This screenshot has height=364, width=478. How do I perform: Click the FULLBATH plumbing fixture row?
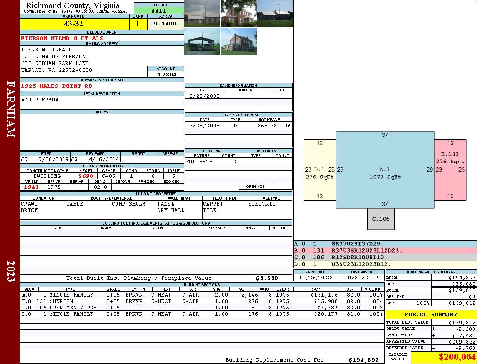(212, 162)
